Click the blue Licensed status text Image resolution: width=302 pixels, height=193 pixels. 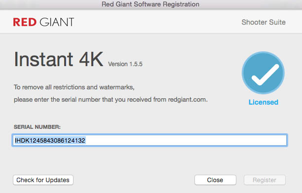click(264, 102)
